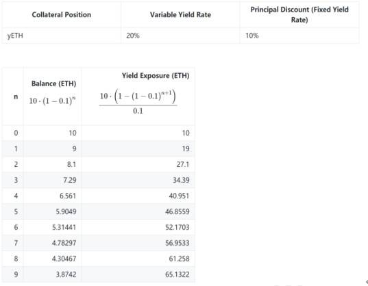This screenshot has width=368, height=286.
Task: Select yield exposure value 46.8559
Action: tap(177, 211)
